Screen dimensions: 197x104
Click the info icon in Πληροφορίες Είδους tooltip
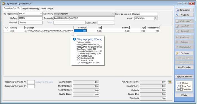click(74, 39)
